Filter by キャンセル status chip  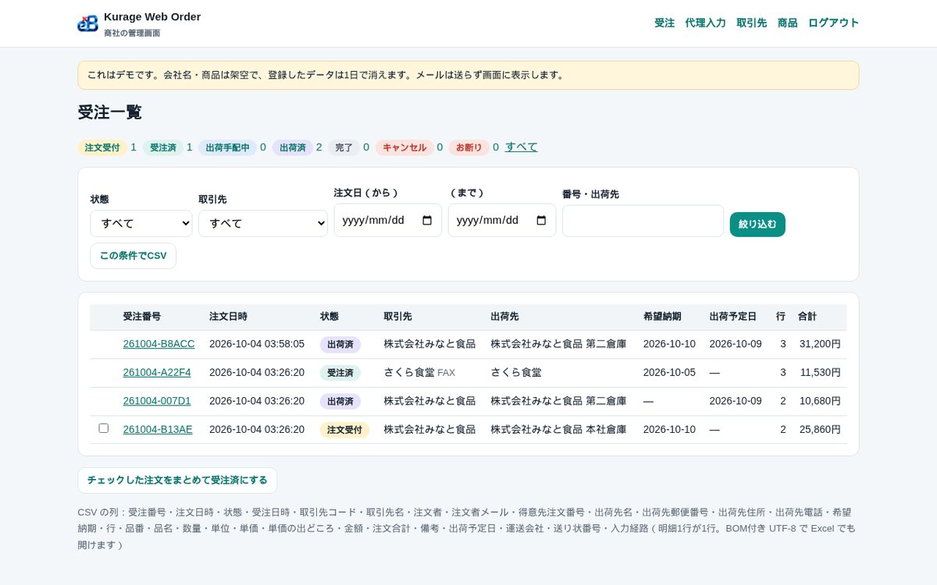tap(404, 147)
